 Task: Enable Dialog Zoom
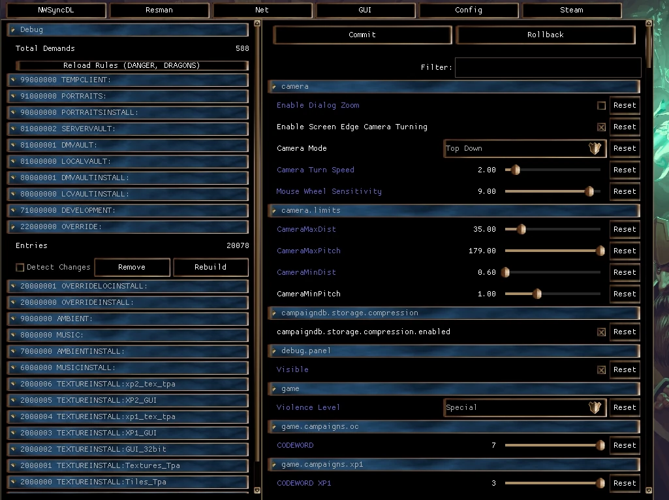click(602, 105)
